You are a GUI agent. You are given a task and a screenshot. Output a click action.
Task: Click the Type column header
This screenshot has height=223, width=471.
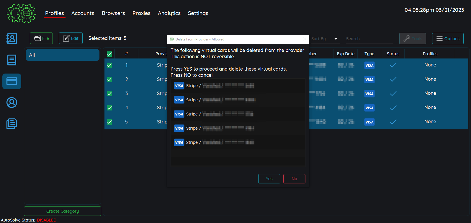point(369,54)
